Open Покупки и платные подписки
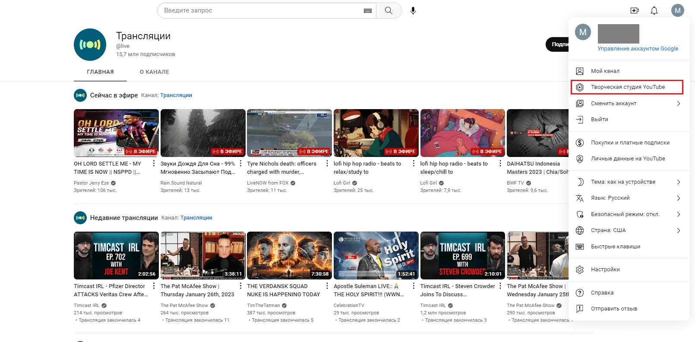The image size is (695, 342). coord(629,143)
